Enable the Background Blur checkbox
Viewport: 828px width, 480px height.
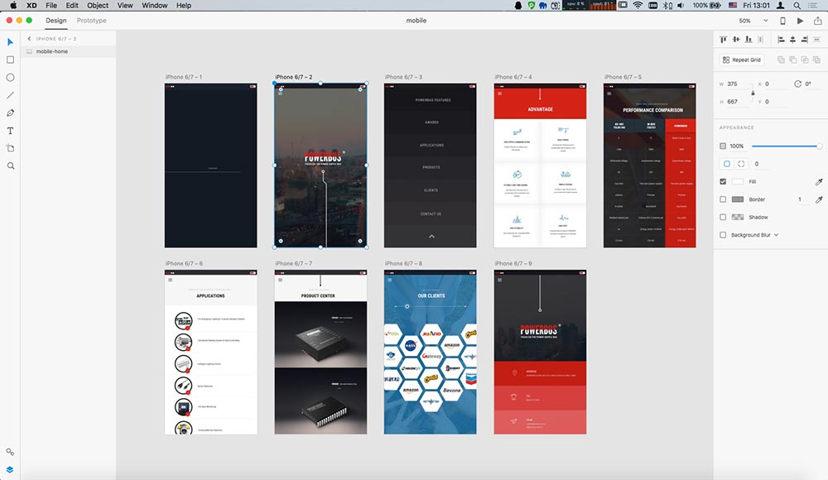723,235
